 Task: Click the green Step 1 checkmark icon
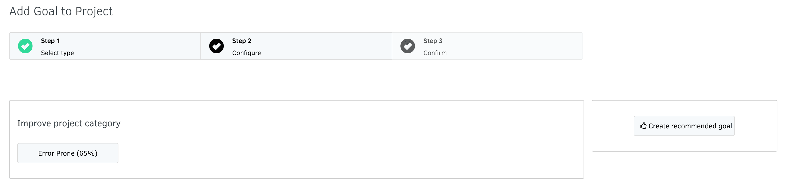(x=25, y=46)
